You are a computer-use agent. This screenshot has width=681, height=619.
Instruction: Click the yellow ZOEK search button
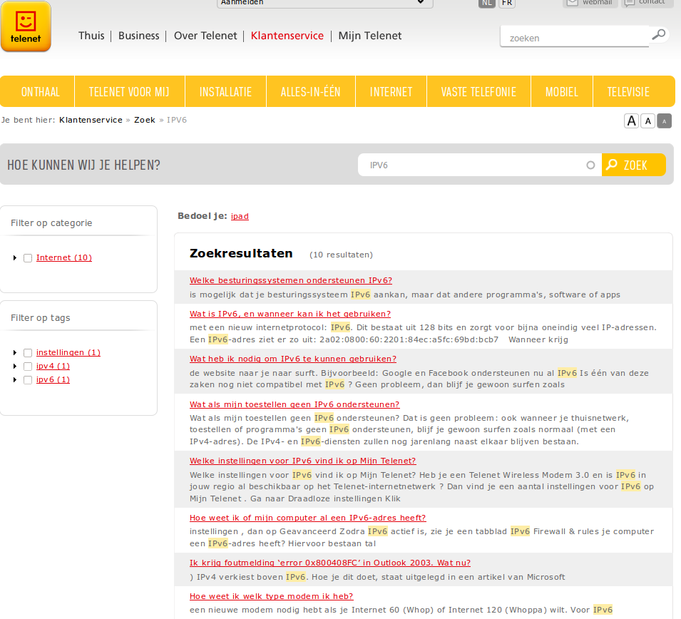tap(633, 165)
